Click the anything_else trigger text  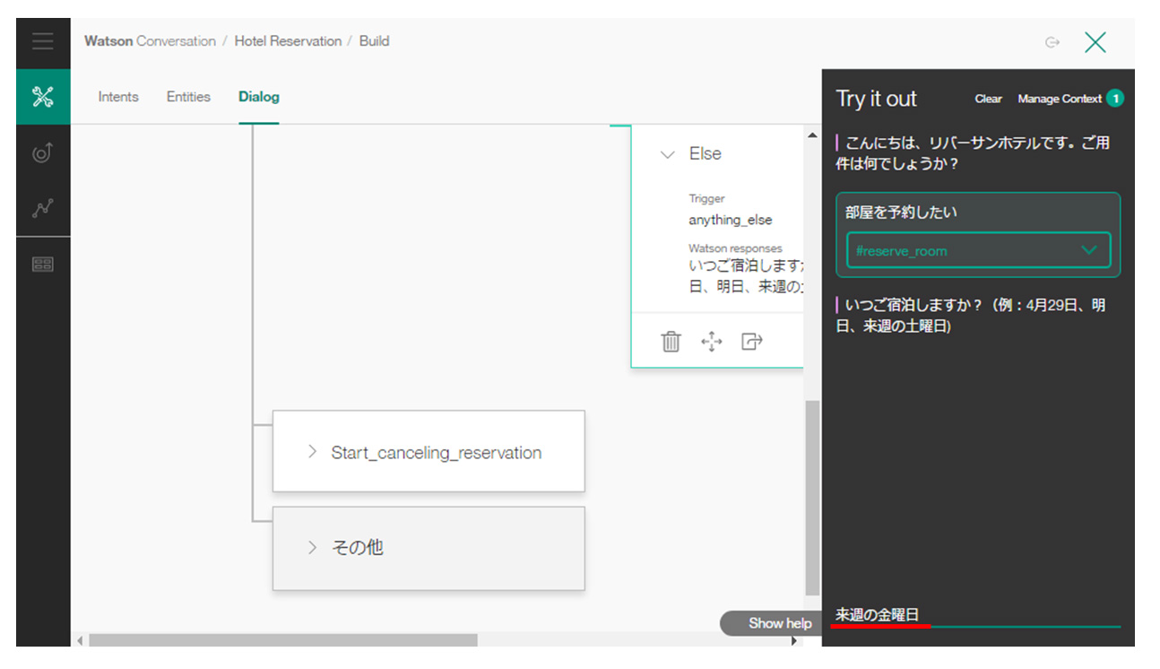(x=730, y=220)
